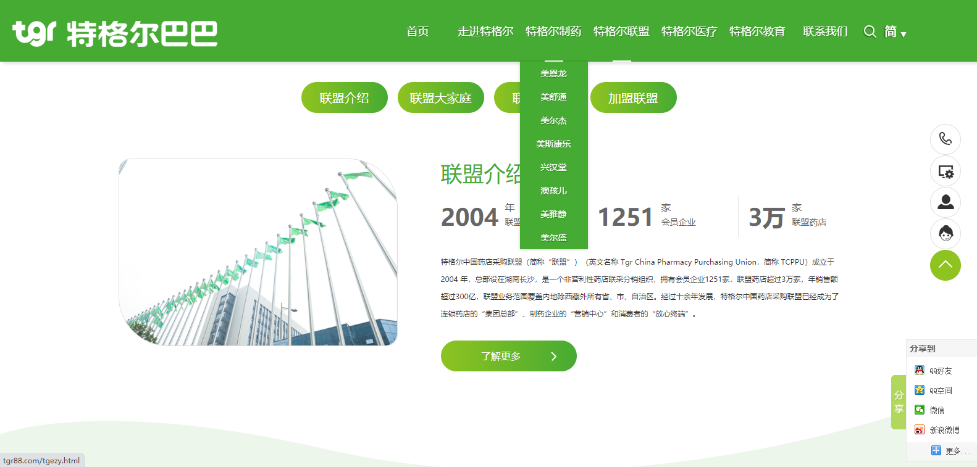Click the monitor settings icon in sidebar
The height and width of the screenshot is (467, 977).
(x=945, y=172)
